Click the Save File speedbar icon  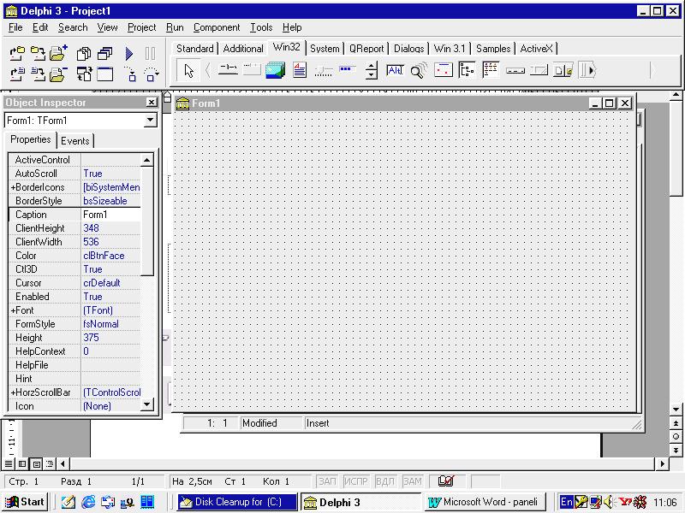[x=38, y=74]
